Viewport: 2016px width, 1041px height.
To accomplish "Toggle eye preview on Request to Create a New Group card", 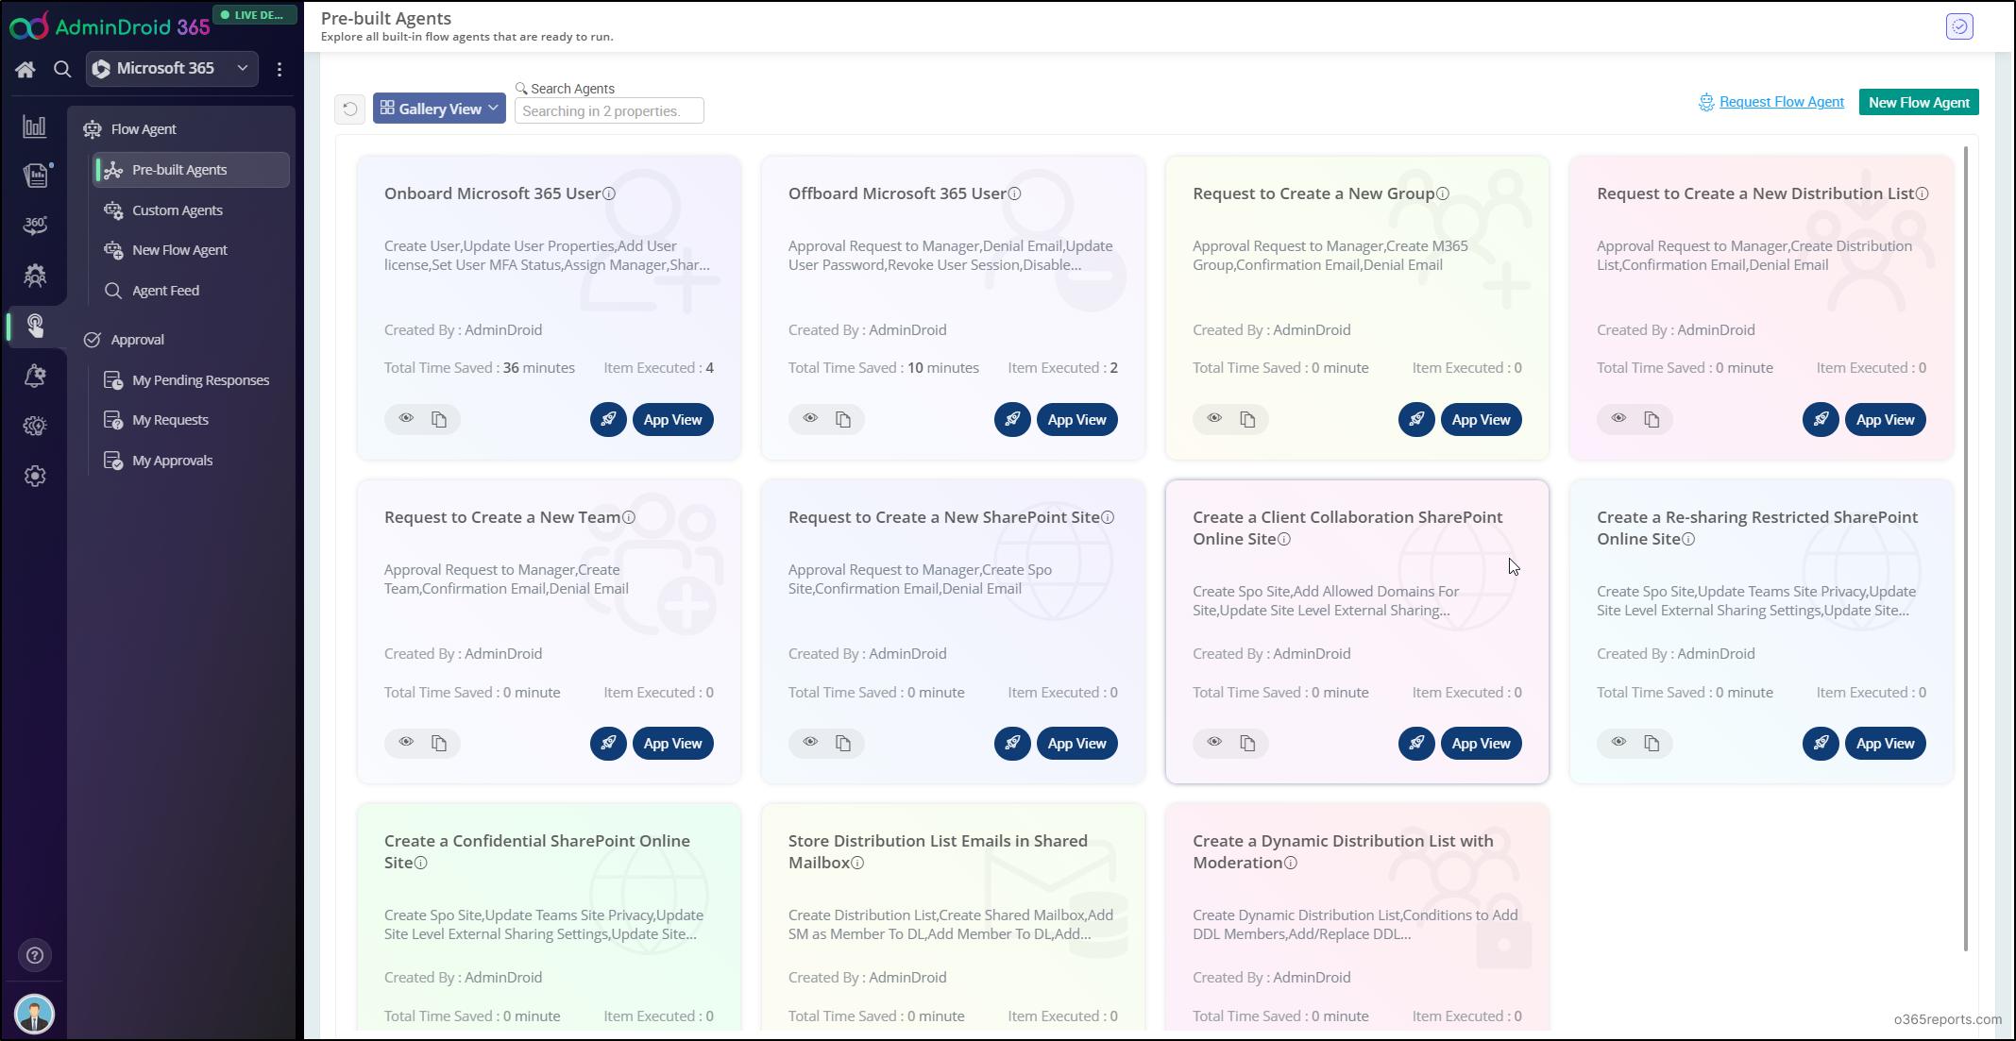I will [1214, 418].
